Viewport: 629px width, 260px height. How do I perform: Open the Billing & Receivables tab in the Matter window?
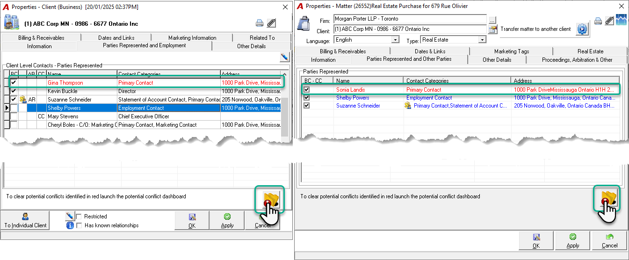[343, 51]
